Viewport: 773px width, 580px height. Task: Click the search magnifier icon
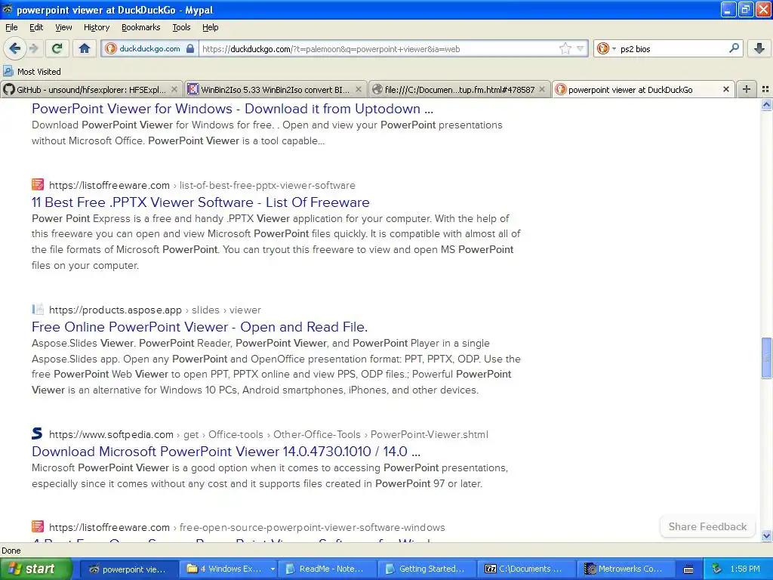(x=734, y=48)
